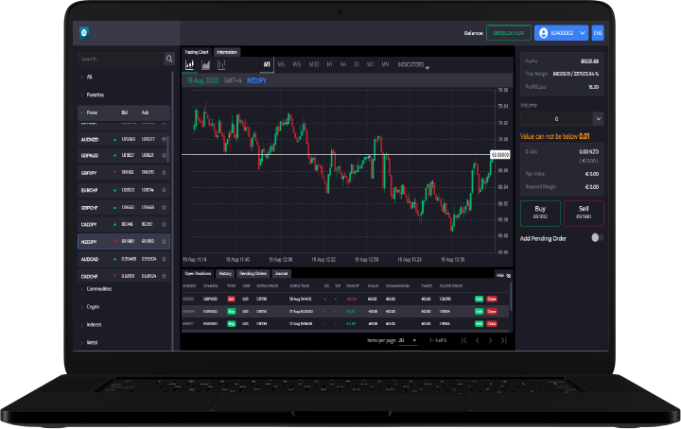
Task: Select the bar chart type icon
Action: 221,65
